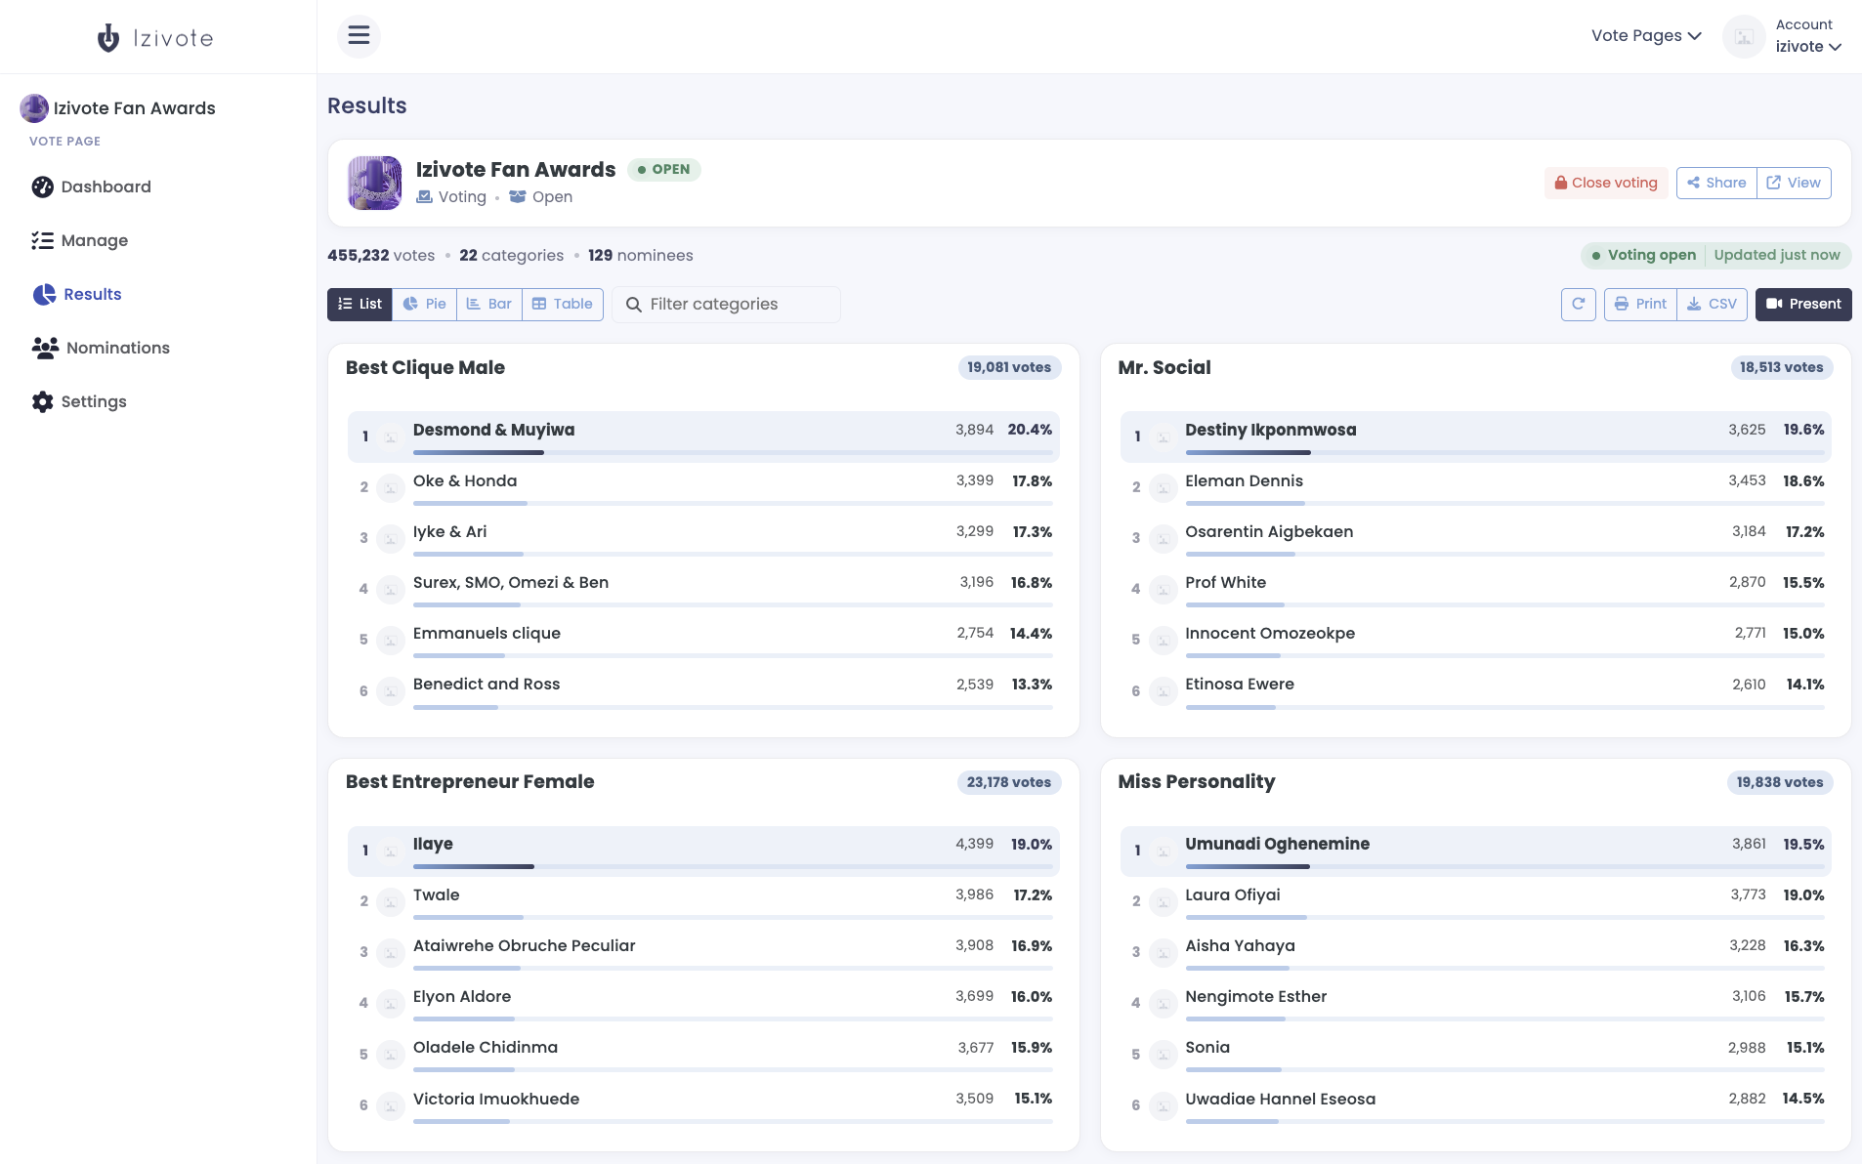
Task: Click the Share button
Action: tap(1716, 183)
